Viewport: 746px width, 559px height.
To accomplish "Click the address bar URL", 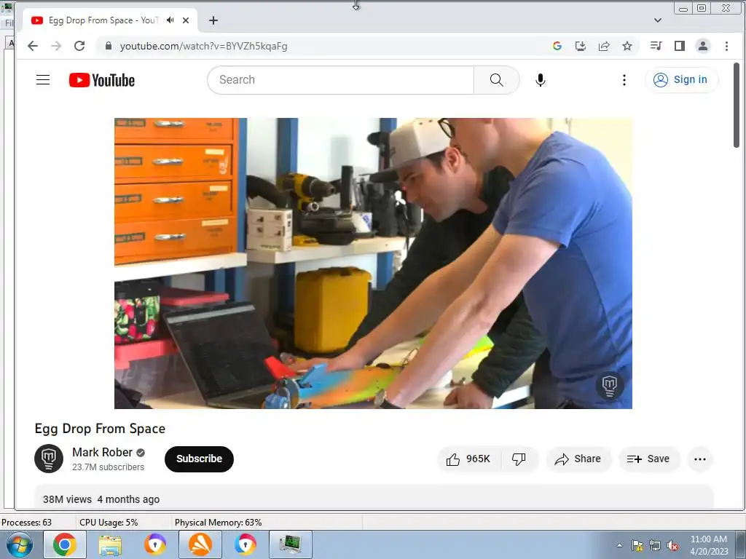I will [x=204, y=46].
